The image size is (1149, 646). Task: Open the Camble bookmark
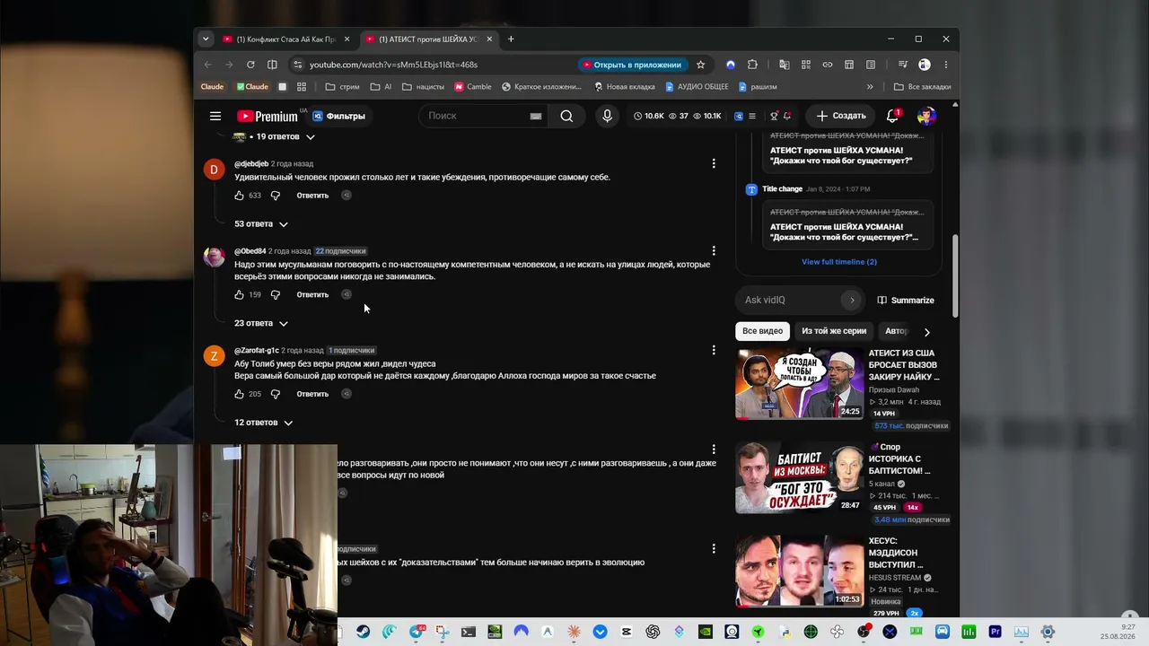(473, 87)
